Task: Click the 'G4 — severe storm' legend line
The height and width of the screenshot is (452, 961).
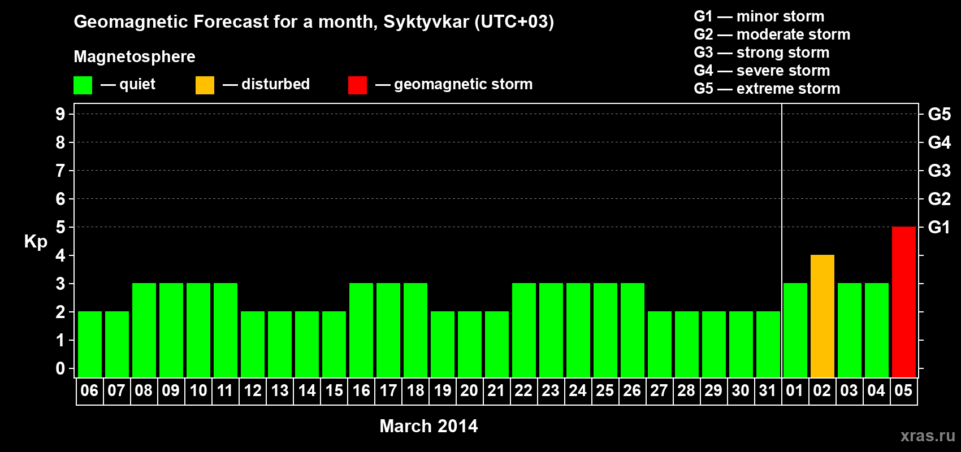Action: [x=762, y=71]
